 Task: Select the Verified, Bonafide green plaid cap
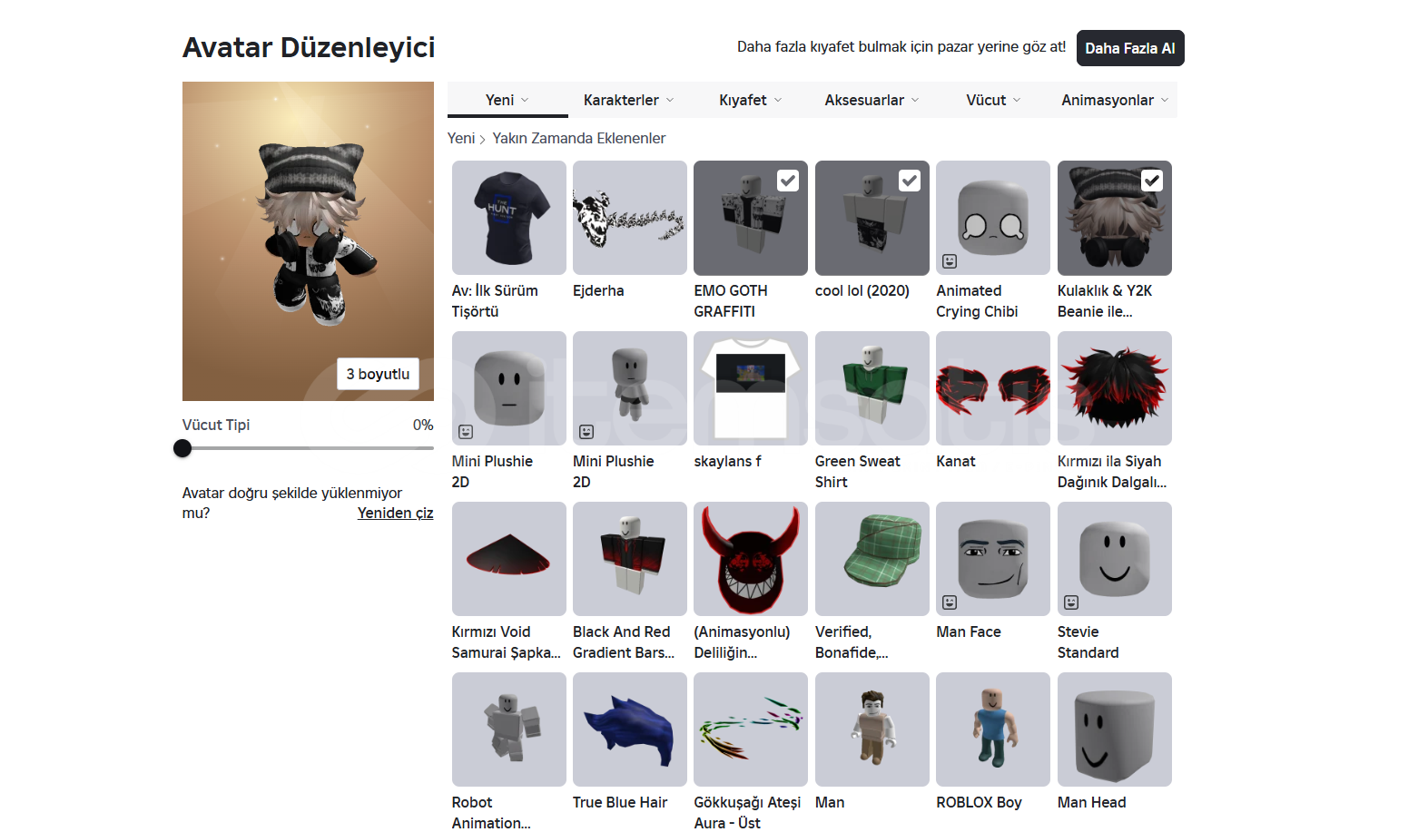pyautogui.click(x=872, y=559)
